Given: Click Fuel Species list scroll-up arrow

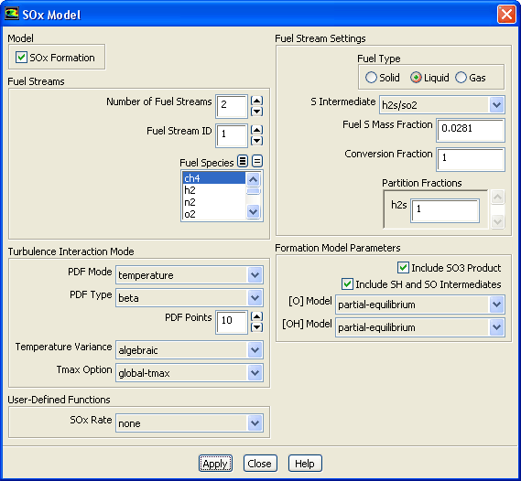Looking at the screenshot, I should 254,179.
